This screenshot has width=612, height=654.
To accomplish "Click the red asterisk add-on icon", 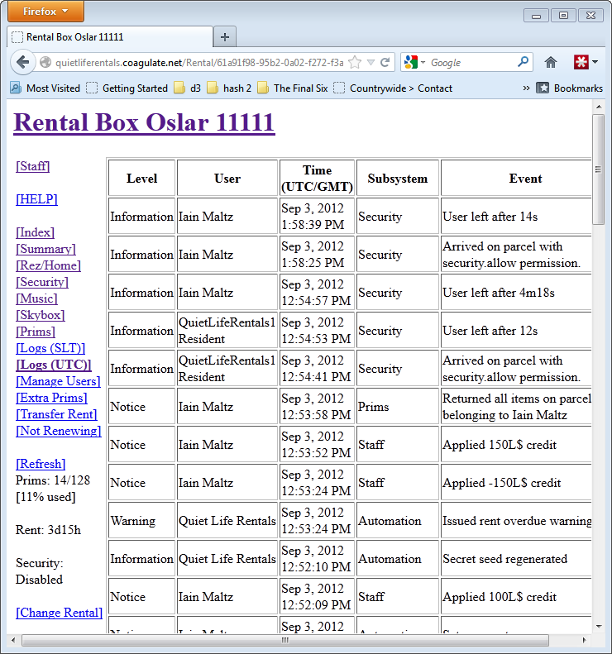I will click(581, 62).
